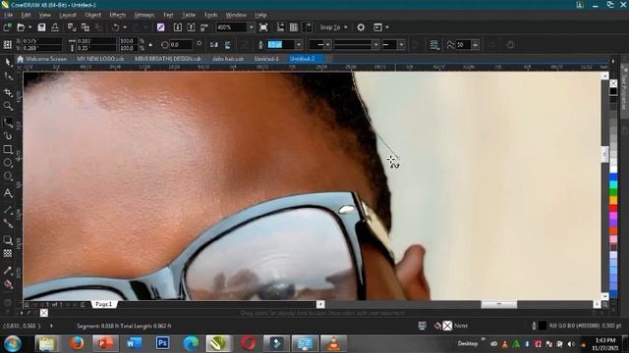Click the purple Search content icon

point(161,27)
